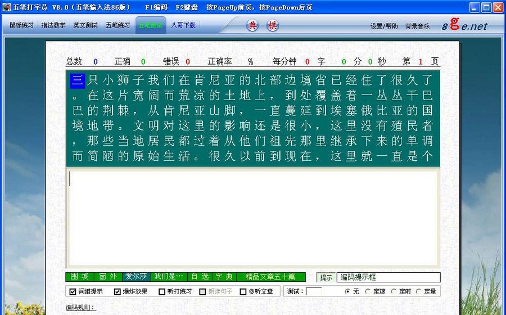This screenshot has width=506, height=315.
Task: Click the highlighted character 三
Action: coord(78,80)
